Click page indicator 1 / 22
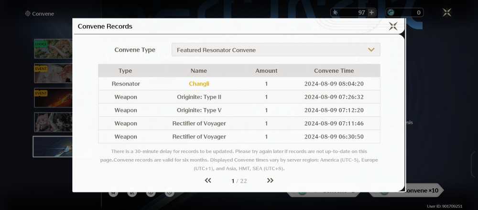The height and width of the screenshot is (210, 478). click(239, 181)
